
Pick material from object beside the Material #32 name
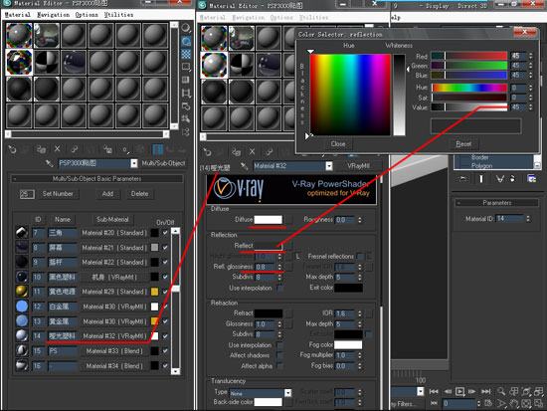click(245, 166)
